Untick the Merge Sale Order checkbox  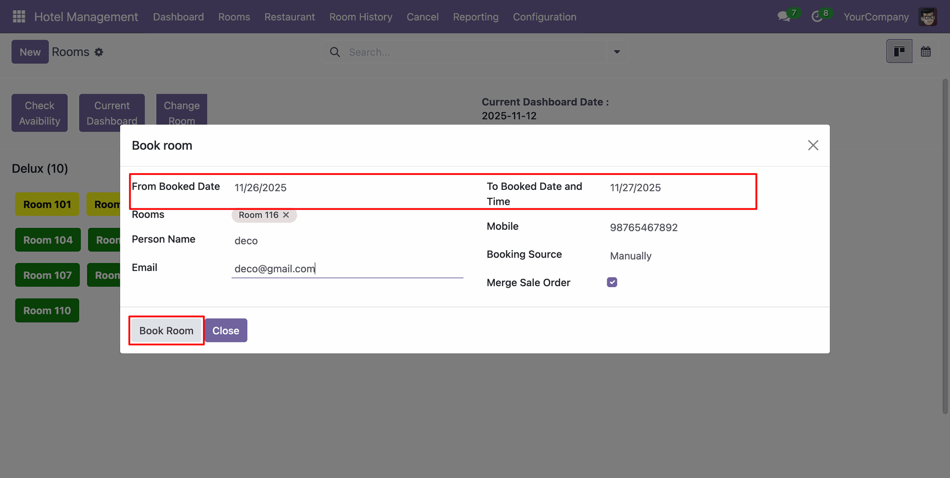(x=612, y=282)
